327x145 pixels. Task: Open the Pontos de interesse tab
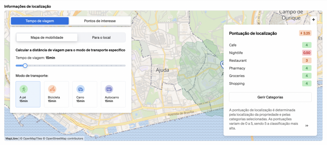100,21
